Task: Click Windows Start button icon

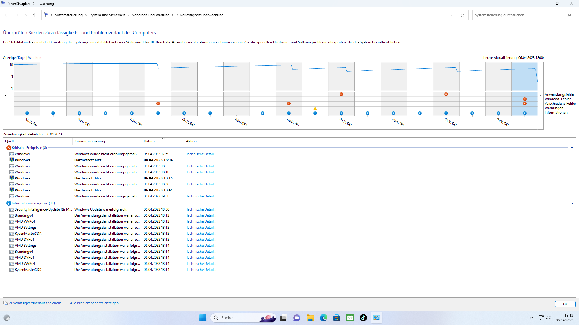Action: (203, 318)
